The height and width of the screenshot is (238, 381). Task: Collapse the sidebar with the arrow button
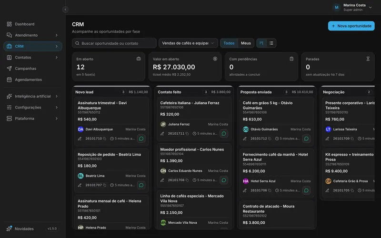point(65,10)
